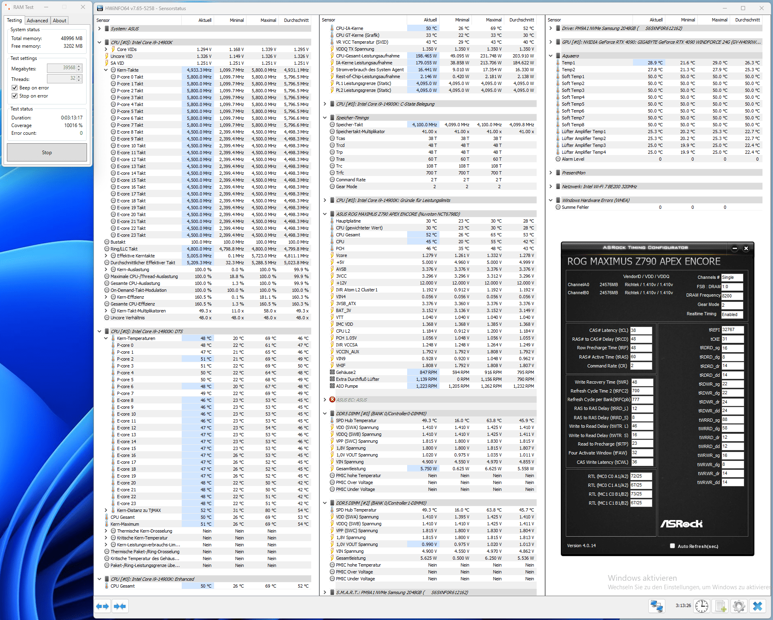Click the chip icon beside System: ASUS
773x620 pixels.
pos(107,29)
